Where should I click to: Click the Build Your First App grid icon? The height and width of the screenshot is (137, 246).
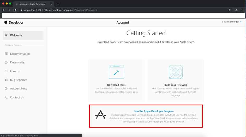(176, 72)
